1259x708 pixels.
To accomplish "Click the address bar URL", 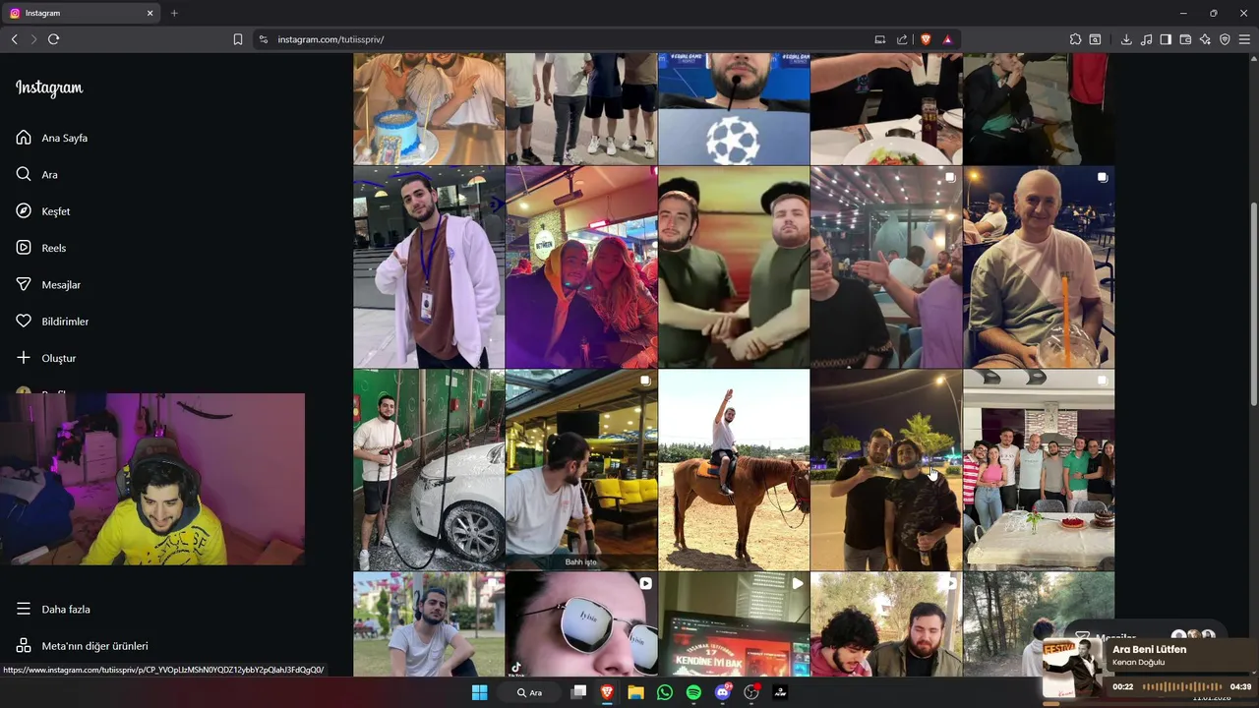I will click(x=330, y=39).
